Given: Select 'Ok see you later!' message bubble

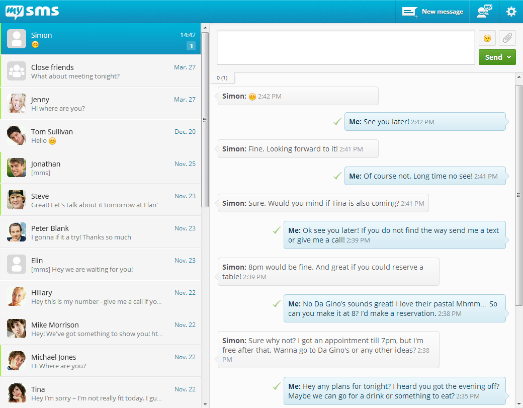Looking at the screenshot, I should 395,235.
